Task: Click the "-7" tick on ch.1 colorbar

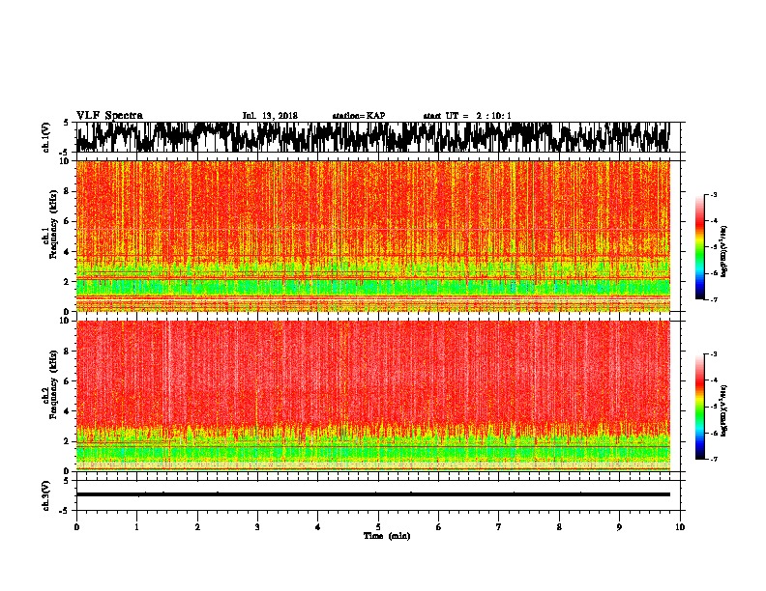Action: [713, 299]
